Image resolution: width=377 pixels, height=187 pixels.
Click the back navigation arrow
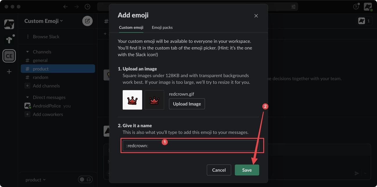pyautogui.click(x=65, y=6)
